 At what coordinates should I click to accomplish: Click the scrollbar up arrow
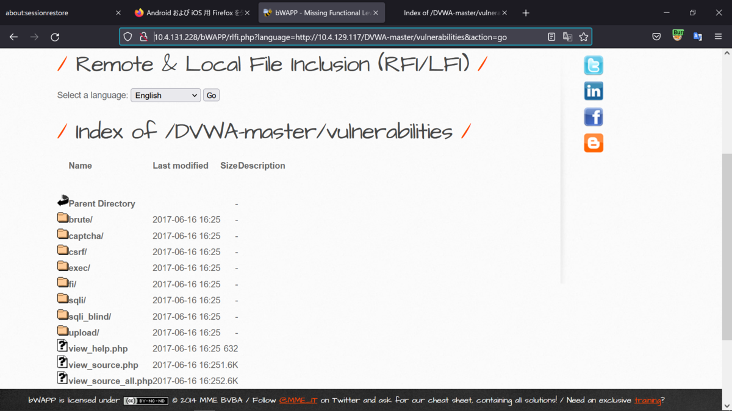(727, 54)
